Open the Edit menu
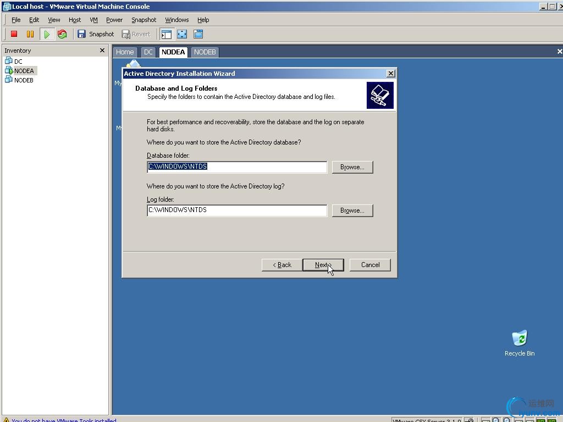 pyautogui.click(x=34, y=20)
